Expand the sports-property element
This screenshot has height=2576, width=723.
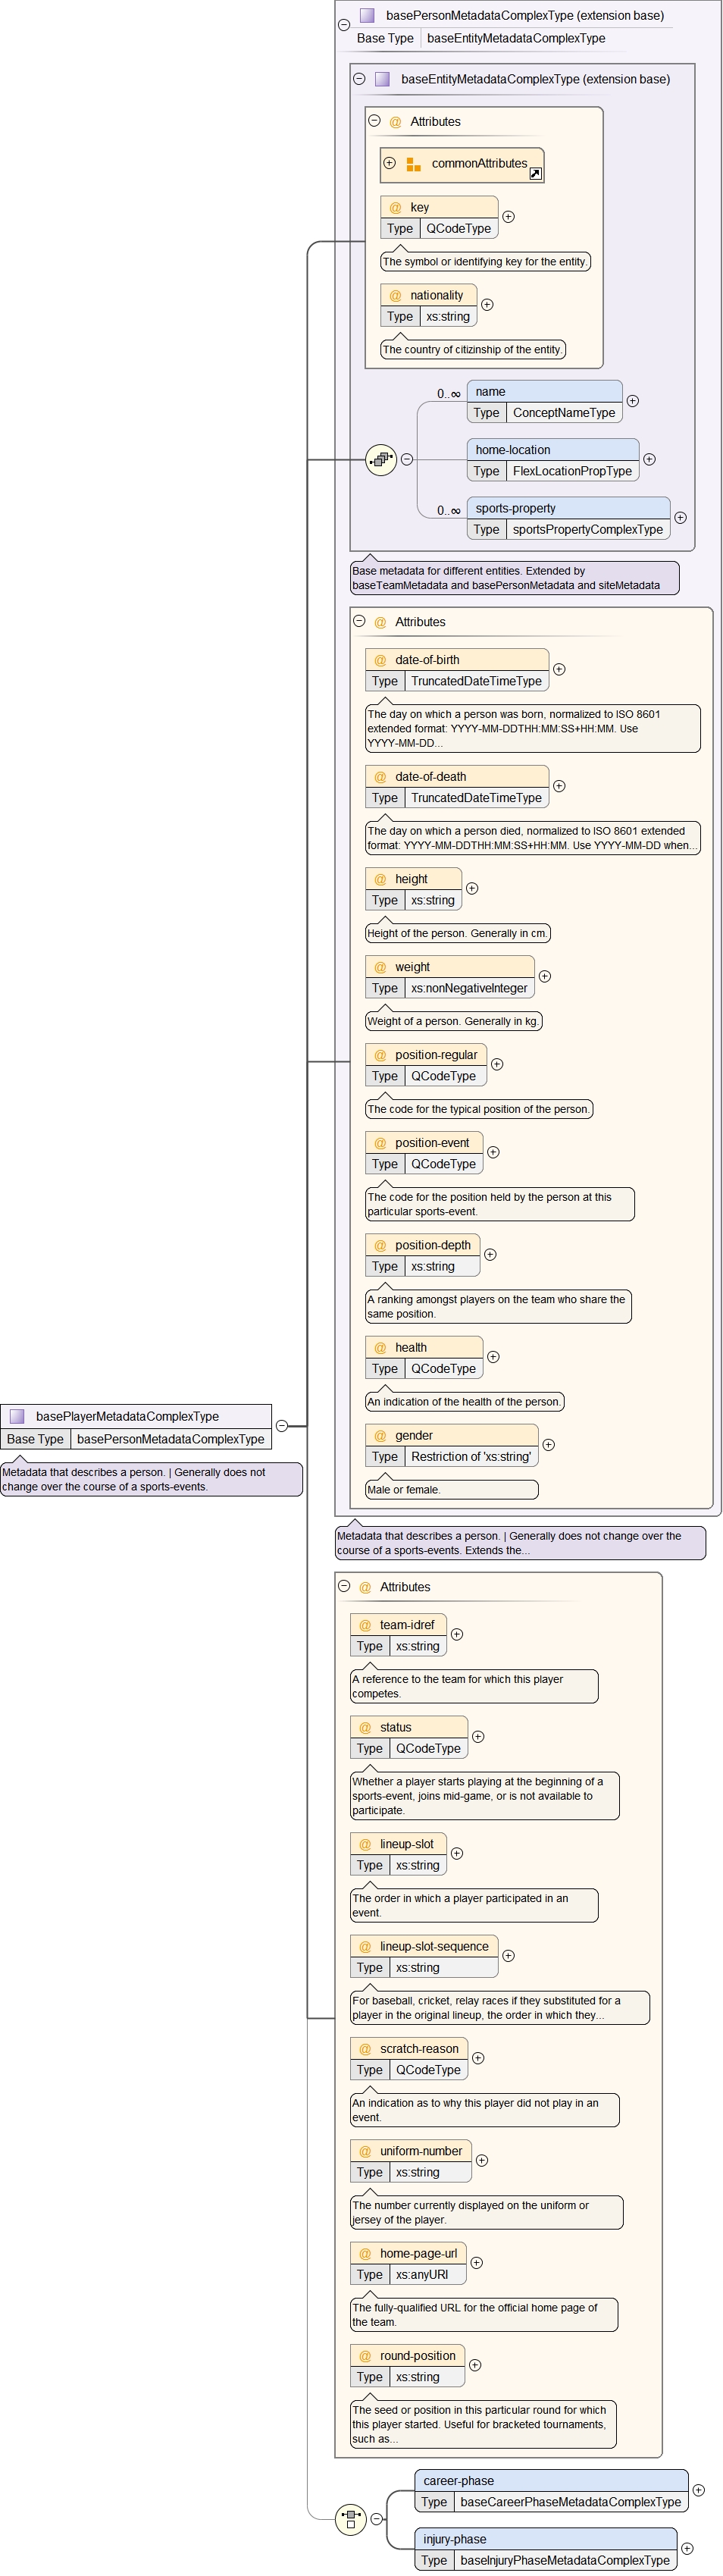680,517
